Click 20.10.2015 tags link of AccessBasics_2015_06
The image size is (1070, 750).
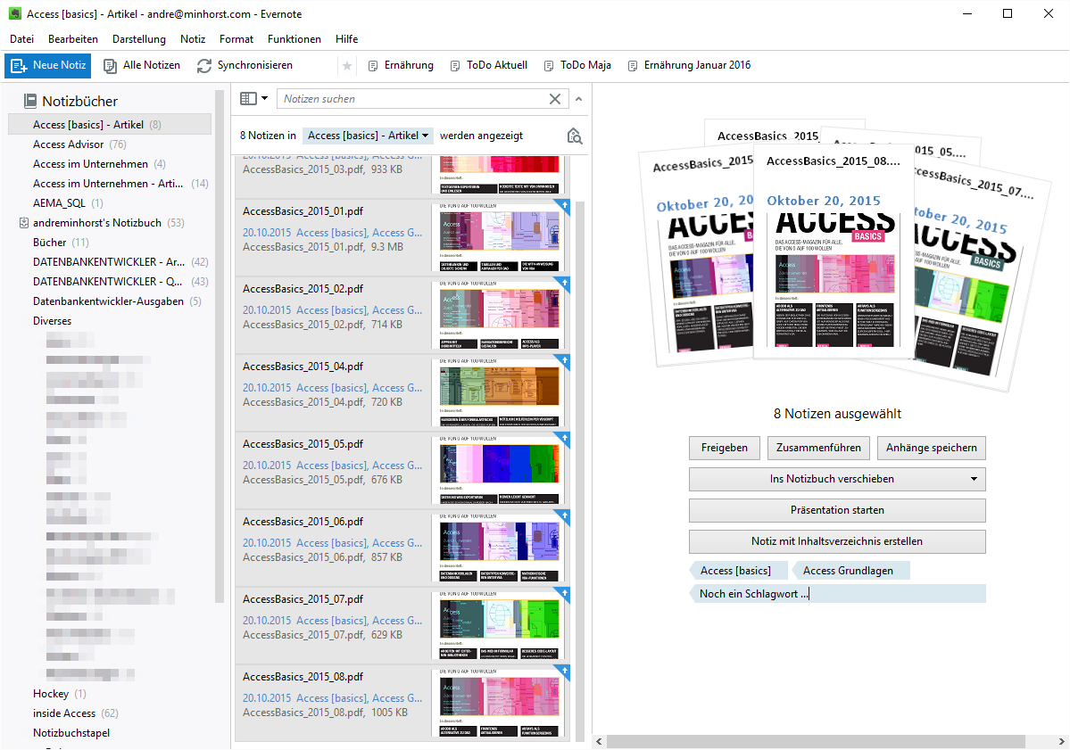coord(332,543)
